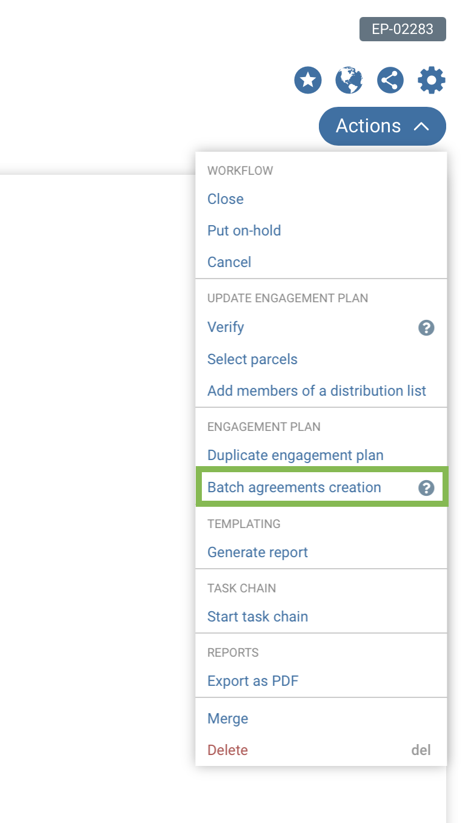Select Start task chain
This screenshot has width=468, height=823.
[x=258, y=617]
